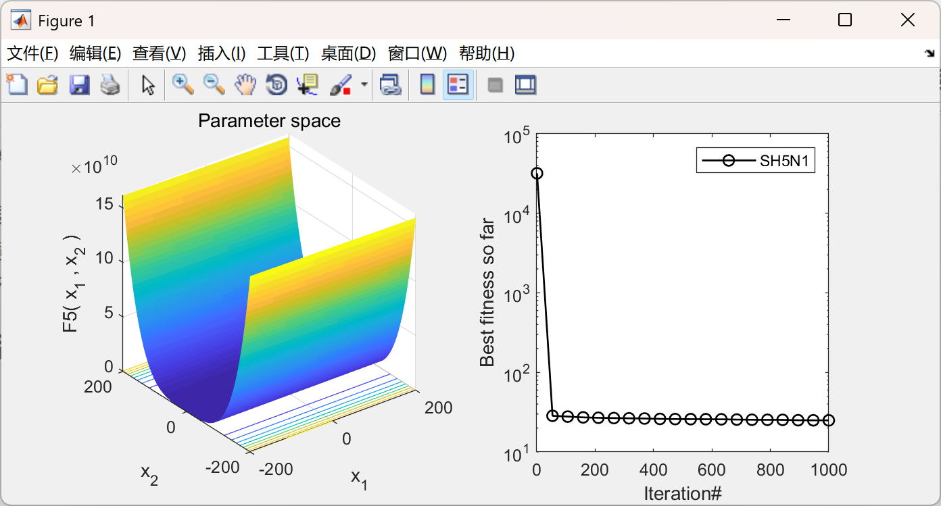Click the F5( x1 , x2 ) z-axis label

pos(72,283)
